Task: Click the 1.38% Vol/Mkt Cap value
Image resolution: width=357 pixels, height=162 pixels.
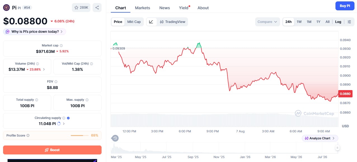Action: [x=77, y=69]
